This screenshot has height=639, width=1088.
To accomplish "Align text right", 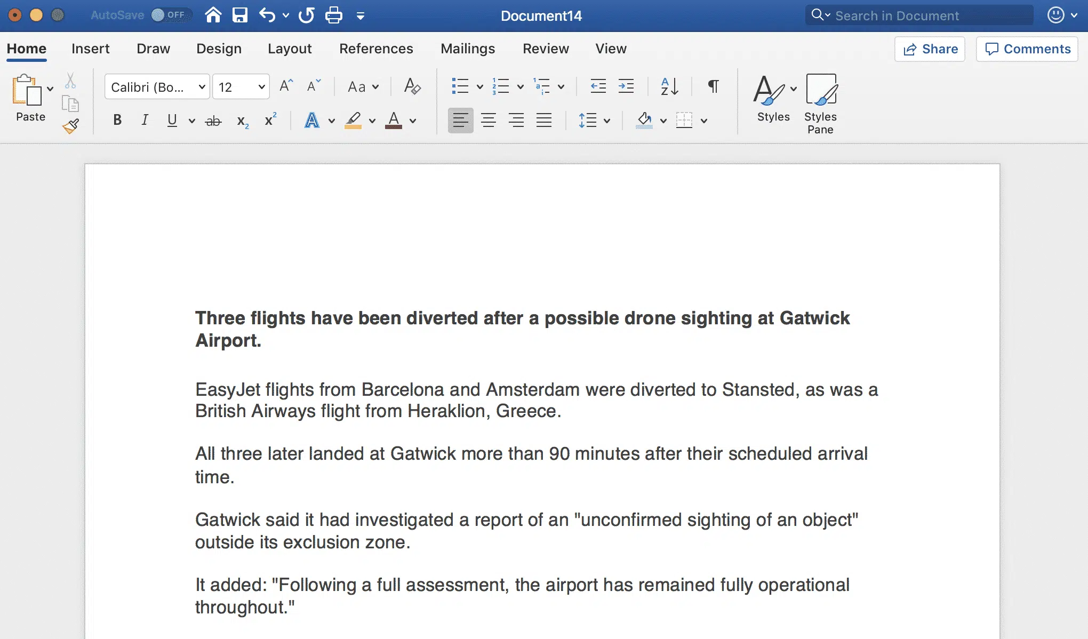I will (x=516, y=121).
